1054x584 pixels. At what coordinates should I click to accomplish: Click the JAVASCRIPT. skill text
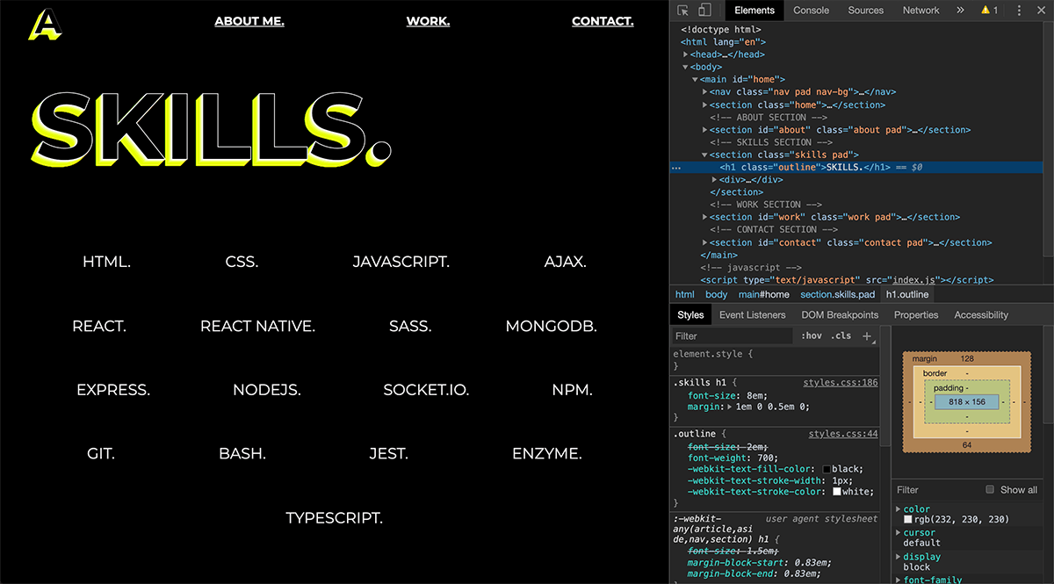click(401, 262)
